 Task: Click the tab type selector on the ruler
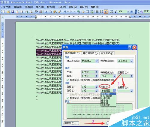[2, 17]
